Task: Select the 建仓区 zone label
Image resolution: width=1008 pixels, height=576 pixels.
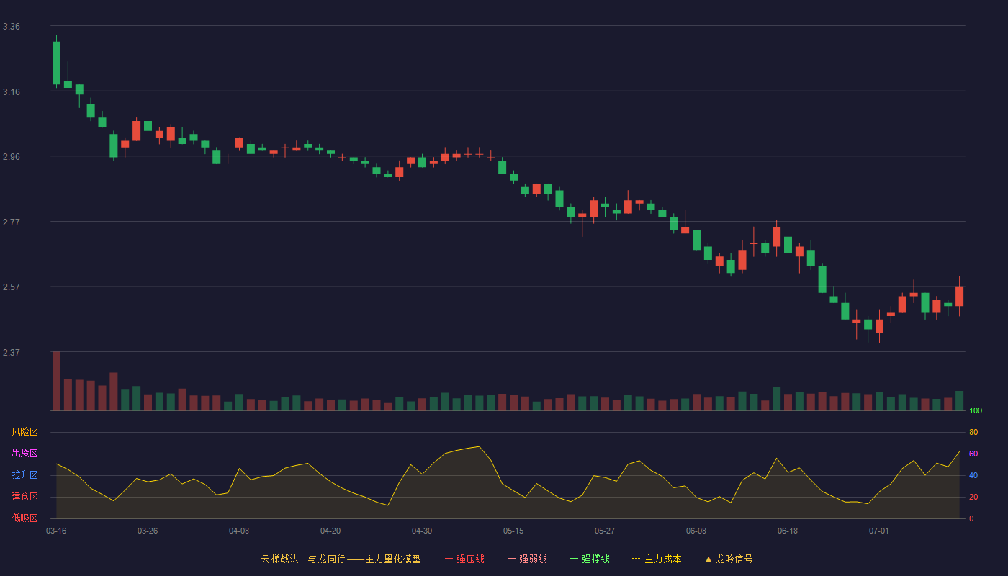Action: 24,497
